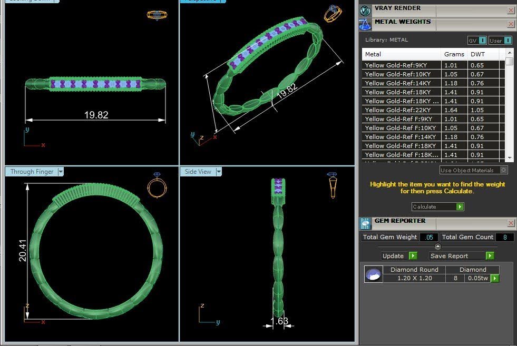Click the Save Report button
The width and height of the screenshot is (517, 346).
click(x=461, y=256)
